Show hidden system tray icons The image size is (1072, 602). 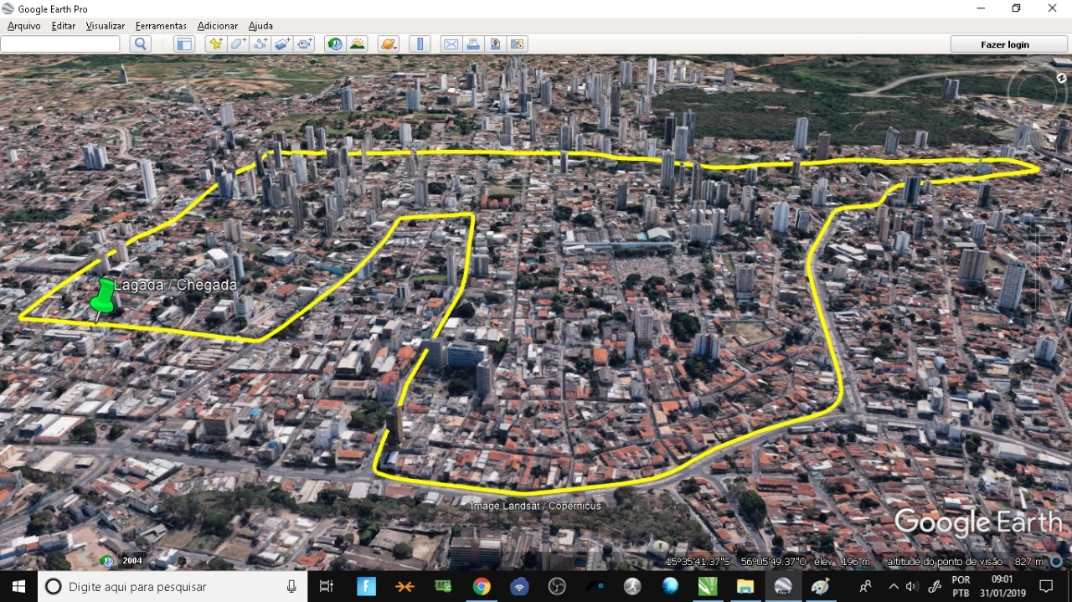[893, 586]
